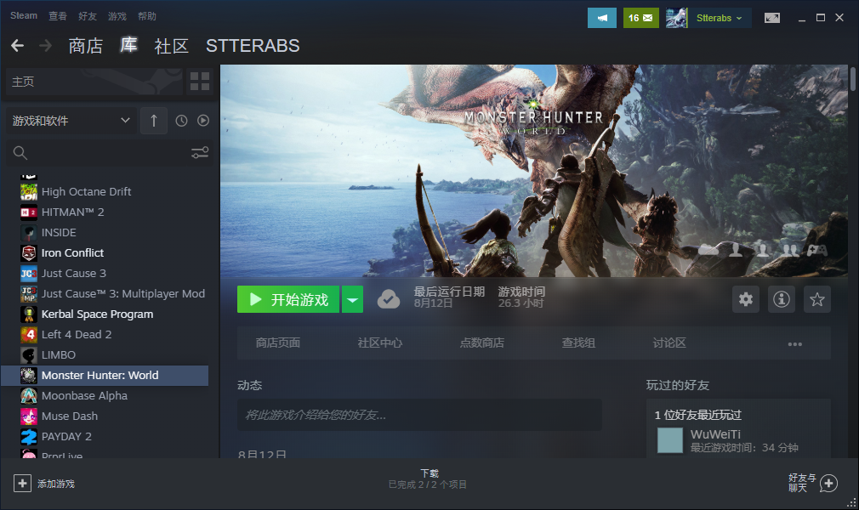Select Monster Hunter: World in library
Image resolution: width=859 pixels, height=510 pixels.
(105, 375)
